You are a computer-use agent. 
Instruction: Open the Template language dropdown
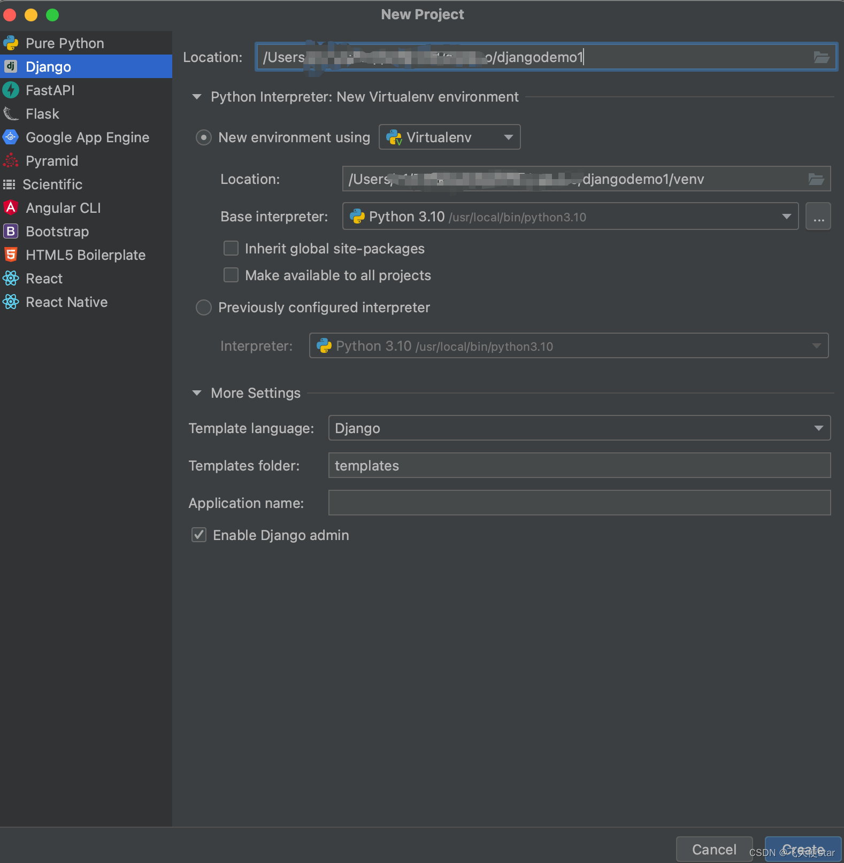(579, 428)
